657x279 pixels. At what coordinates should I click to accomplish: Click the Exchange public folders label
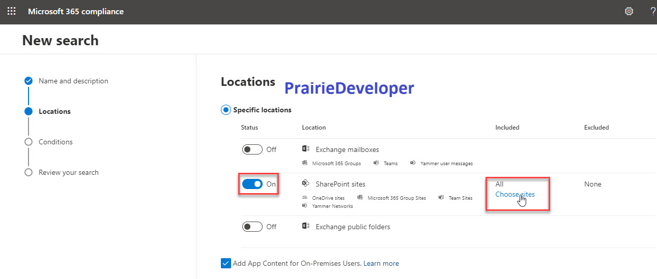pos(353,227)
